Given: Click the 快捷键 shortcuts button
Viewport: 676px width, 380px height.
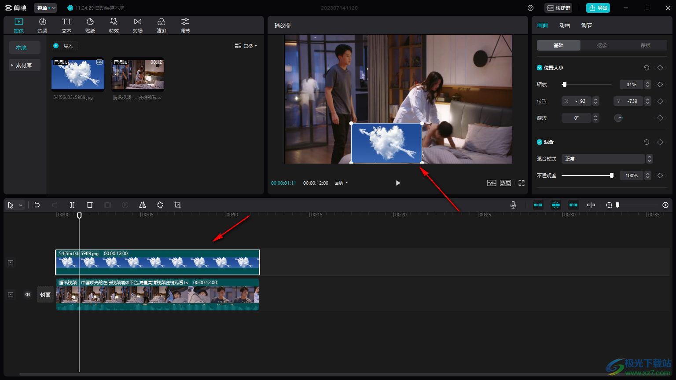Looking at the screenshot, I should coord(558,8).
